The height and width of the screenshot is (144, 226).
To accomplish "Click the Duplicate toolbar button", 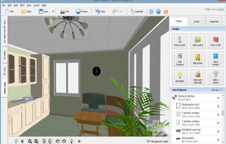I will point(137,11).
